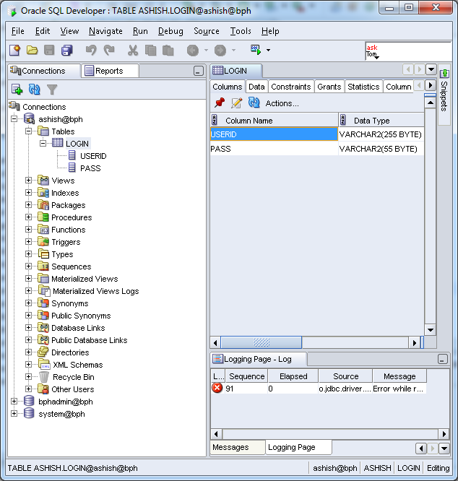
Task: Open the Navigate menu
Action: pos(105,31)
